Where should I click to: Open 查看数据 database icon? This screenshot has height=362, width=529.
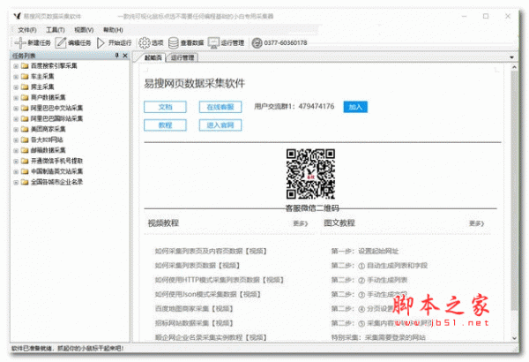point(174,43)
